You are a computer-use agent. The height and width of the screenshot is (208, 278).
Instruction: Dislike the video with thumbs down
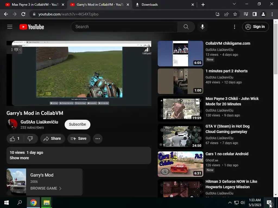[x=30, y=139]
